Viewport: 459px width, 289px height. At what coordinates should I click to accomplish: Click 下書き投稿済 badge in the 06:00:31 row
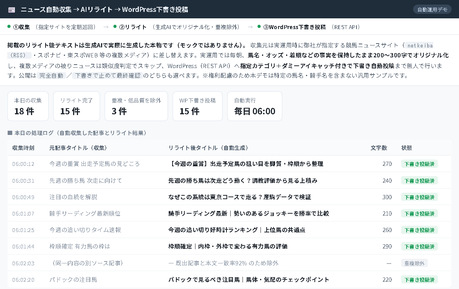coord(420,180)
